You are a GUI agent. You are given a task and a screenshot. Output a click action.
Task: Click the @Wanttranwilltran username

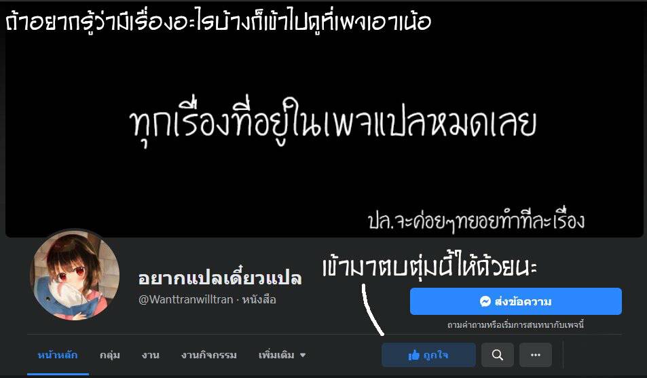tap(186, 299)
